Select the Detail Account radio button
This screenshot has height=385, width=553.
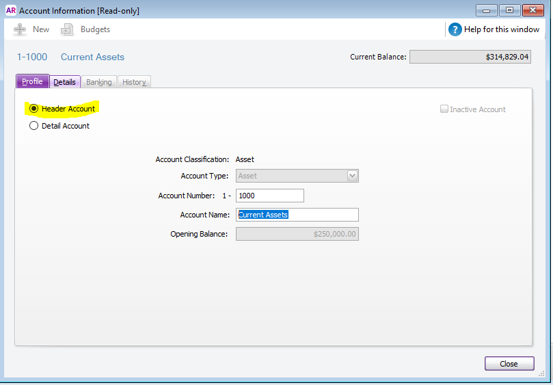[34, 126]
